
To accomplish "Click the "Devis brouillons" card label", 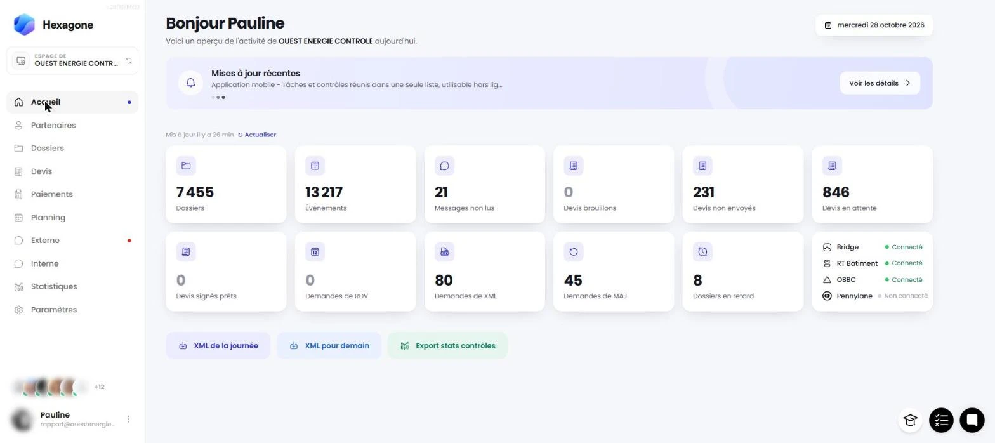I will [x=590, y=208].
